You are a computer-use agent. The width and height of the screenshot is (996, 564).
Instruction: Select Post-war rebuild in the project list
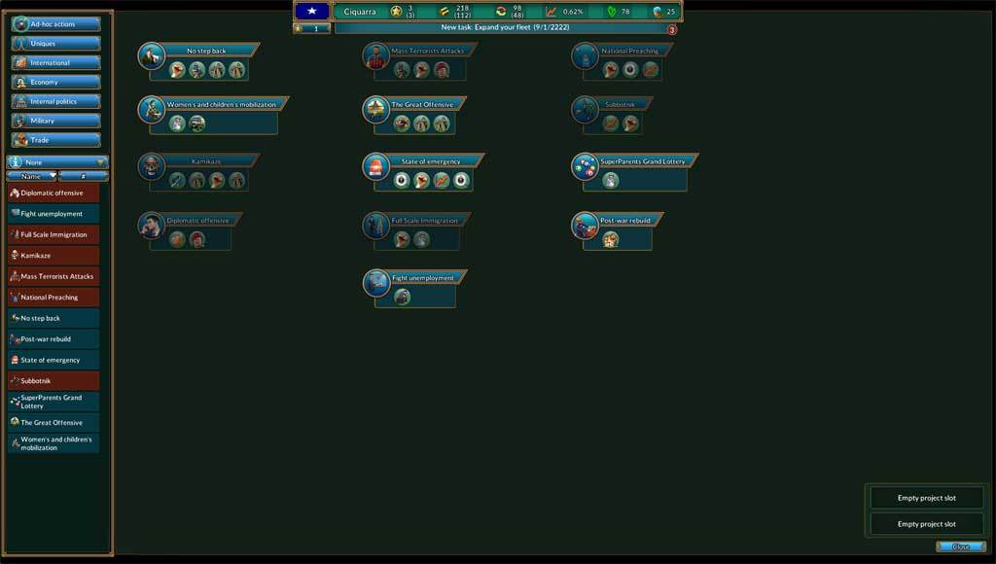[53, 339]
